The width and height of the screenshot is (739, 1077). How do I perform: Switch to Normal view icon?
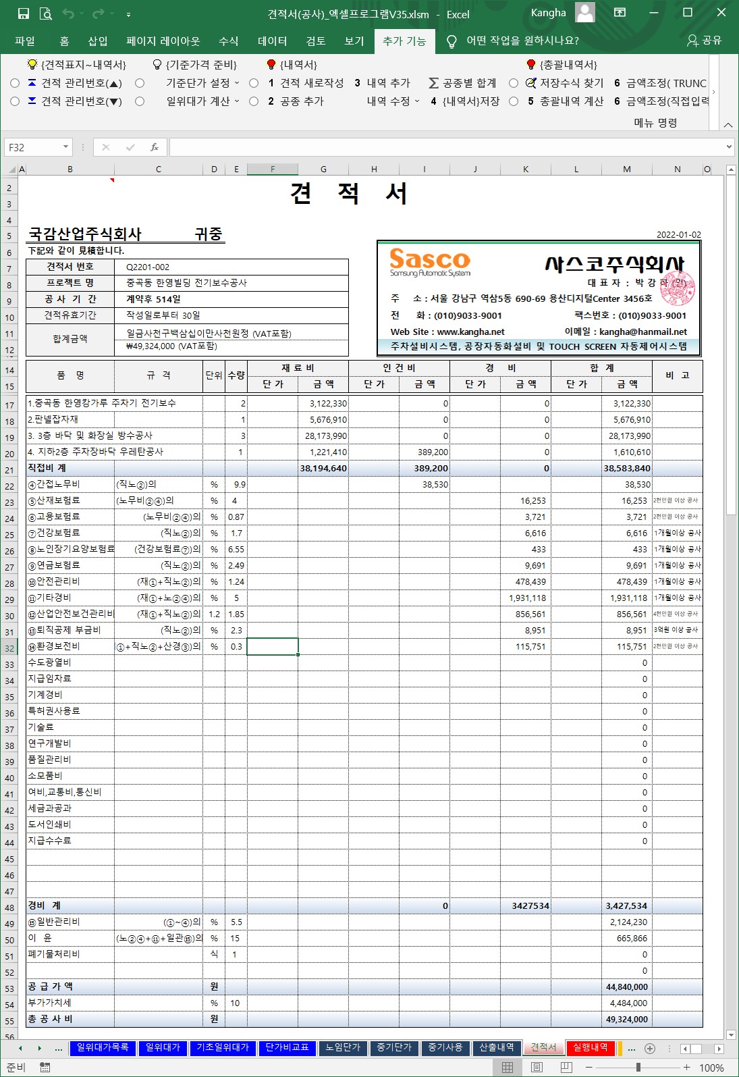pos(508,1068)
